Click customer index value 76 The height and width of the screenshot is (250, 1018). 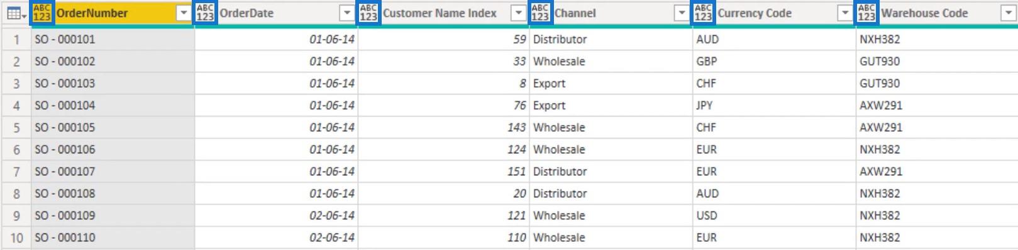(x=444, y=105)
